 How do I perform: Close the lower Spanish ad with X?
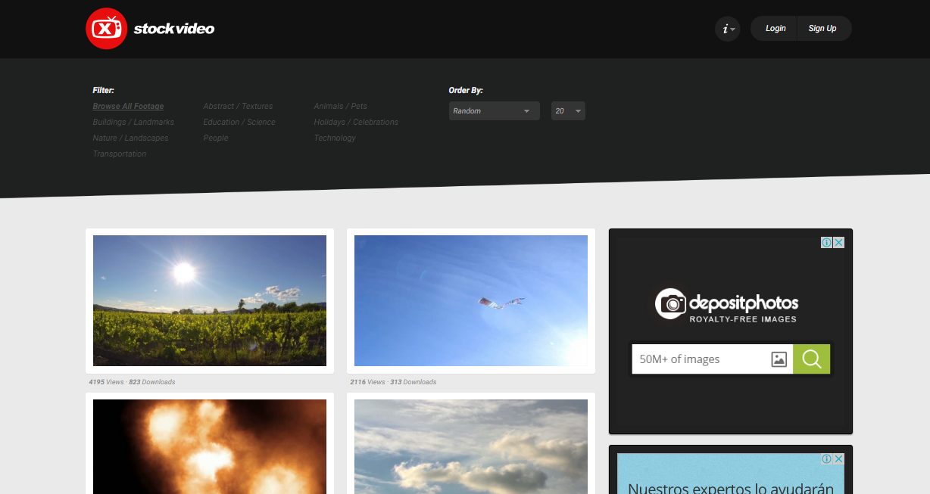point(839,459)
